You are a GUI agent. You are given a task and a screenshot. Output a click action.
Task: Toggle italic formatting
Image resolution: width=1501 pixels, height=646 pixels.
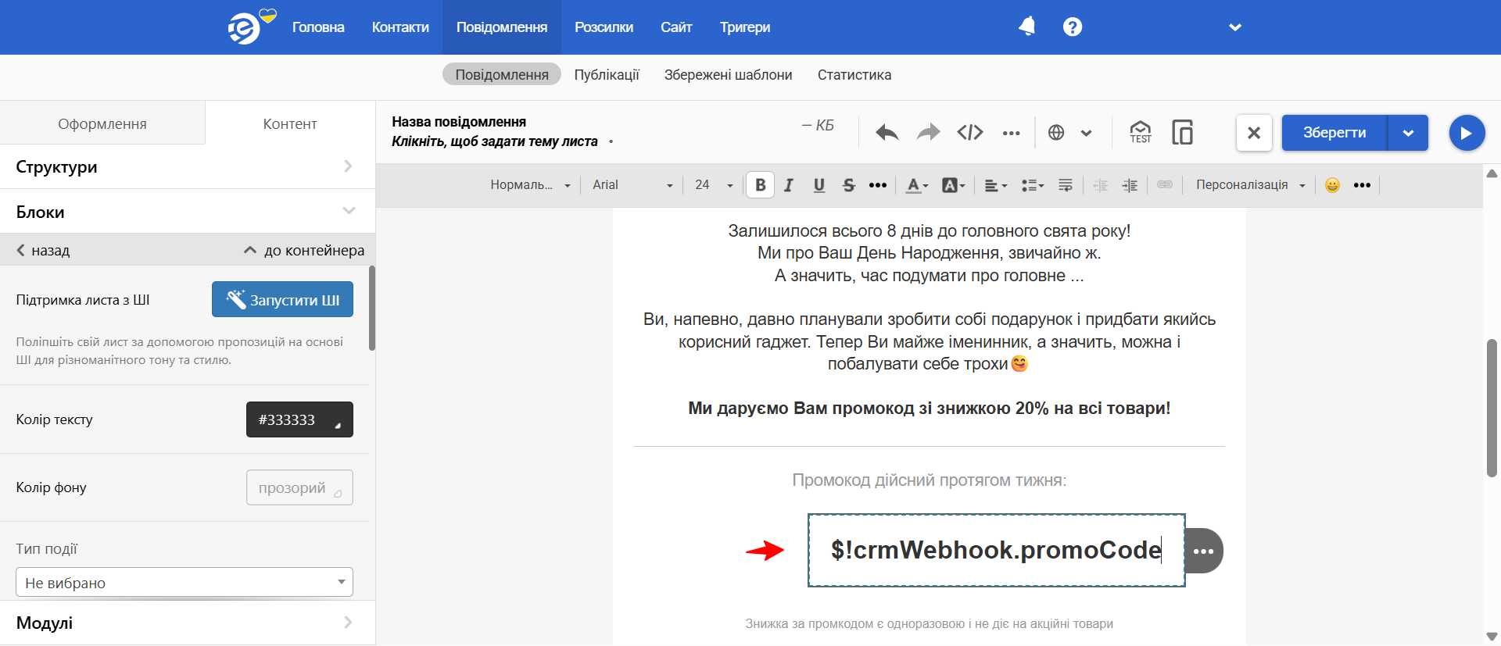[789, 185]
